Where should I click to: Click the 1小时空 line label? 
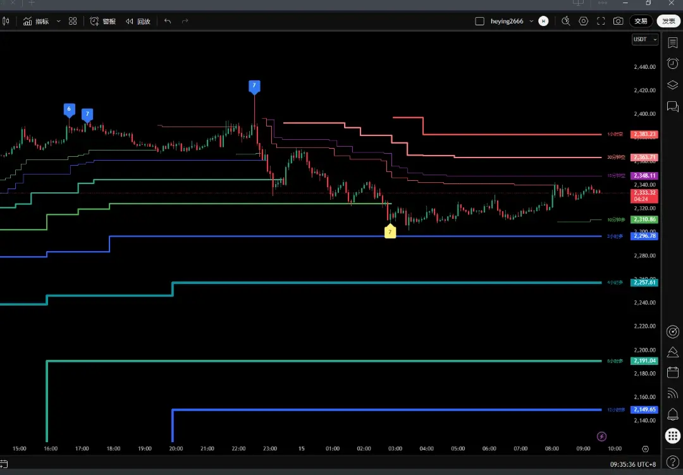tap(615, 134)
